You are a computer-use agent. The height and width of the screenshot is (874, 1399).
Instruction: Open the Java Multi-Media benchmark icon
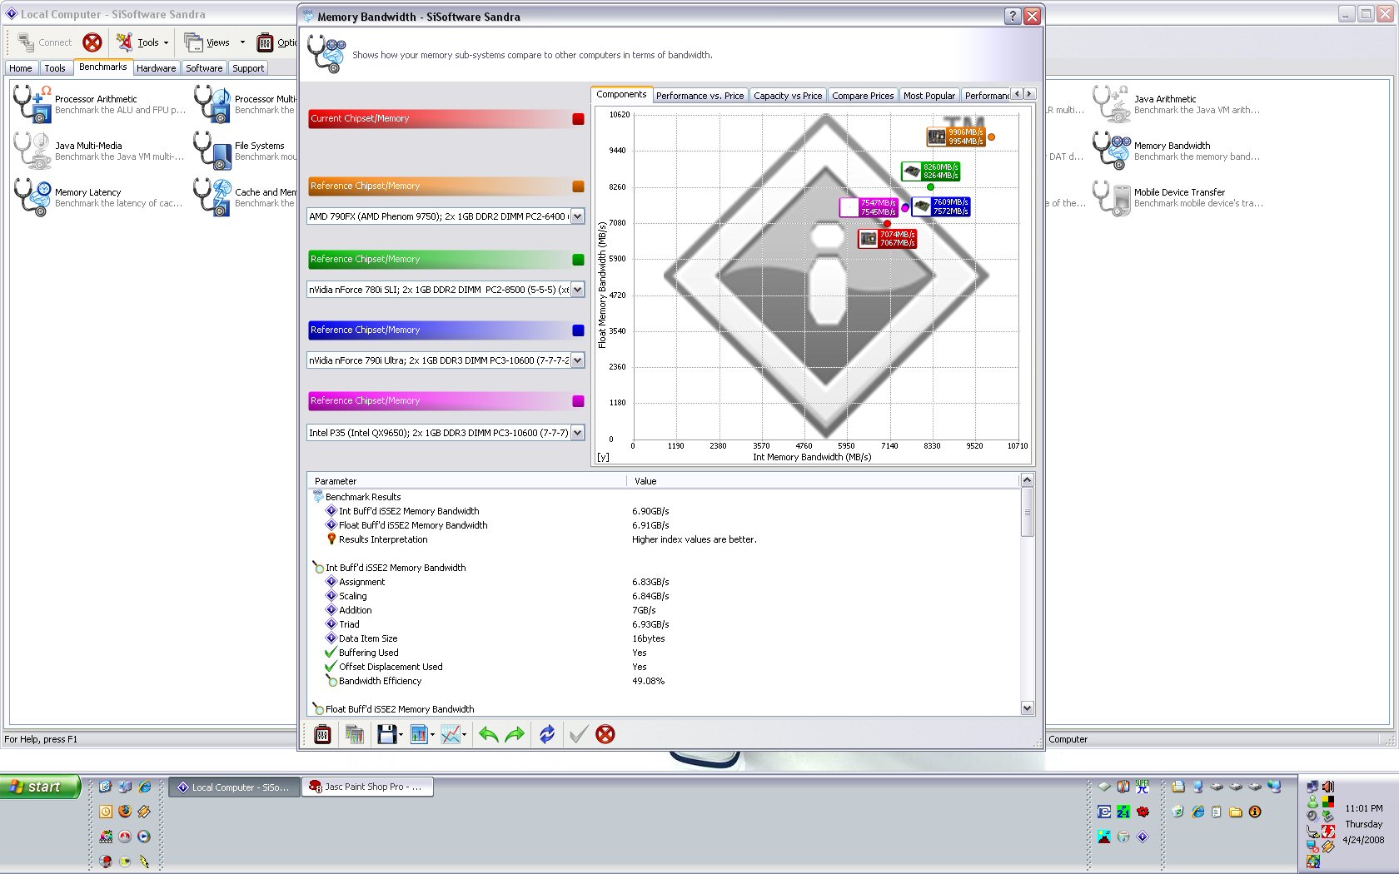click(x=32, y=151)
